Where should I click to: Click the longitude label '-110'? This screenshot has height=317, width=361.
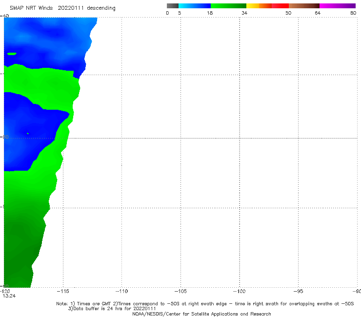coord(121,291)
